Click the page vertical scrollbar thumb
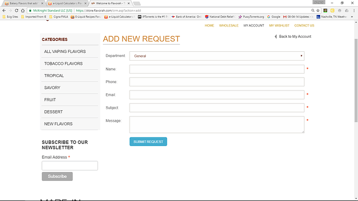The image size is (358, 201). pos(356,81)
